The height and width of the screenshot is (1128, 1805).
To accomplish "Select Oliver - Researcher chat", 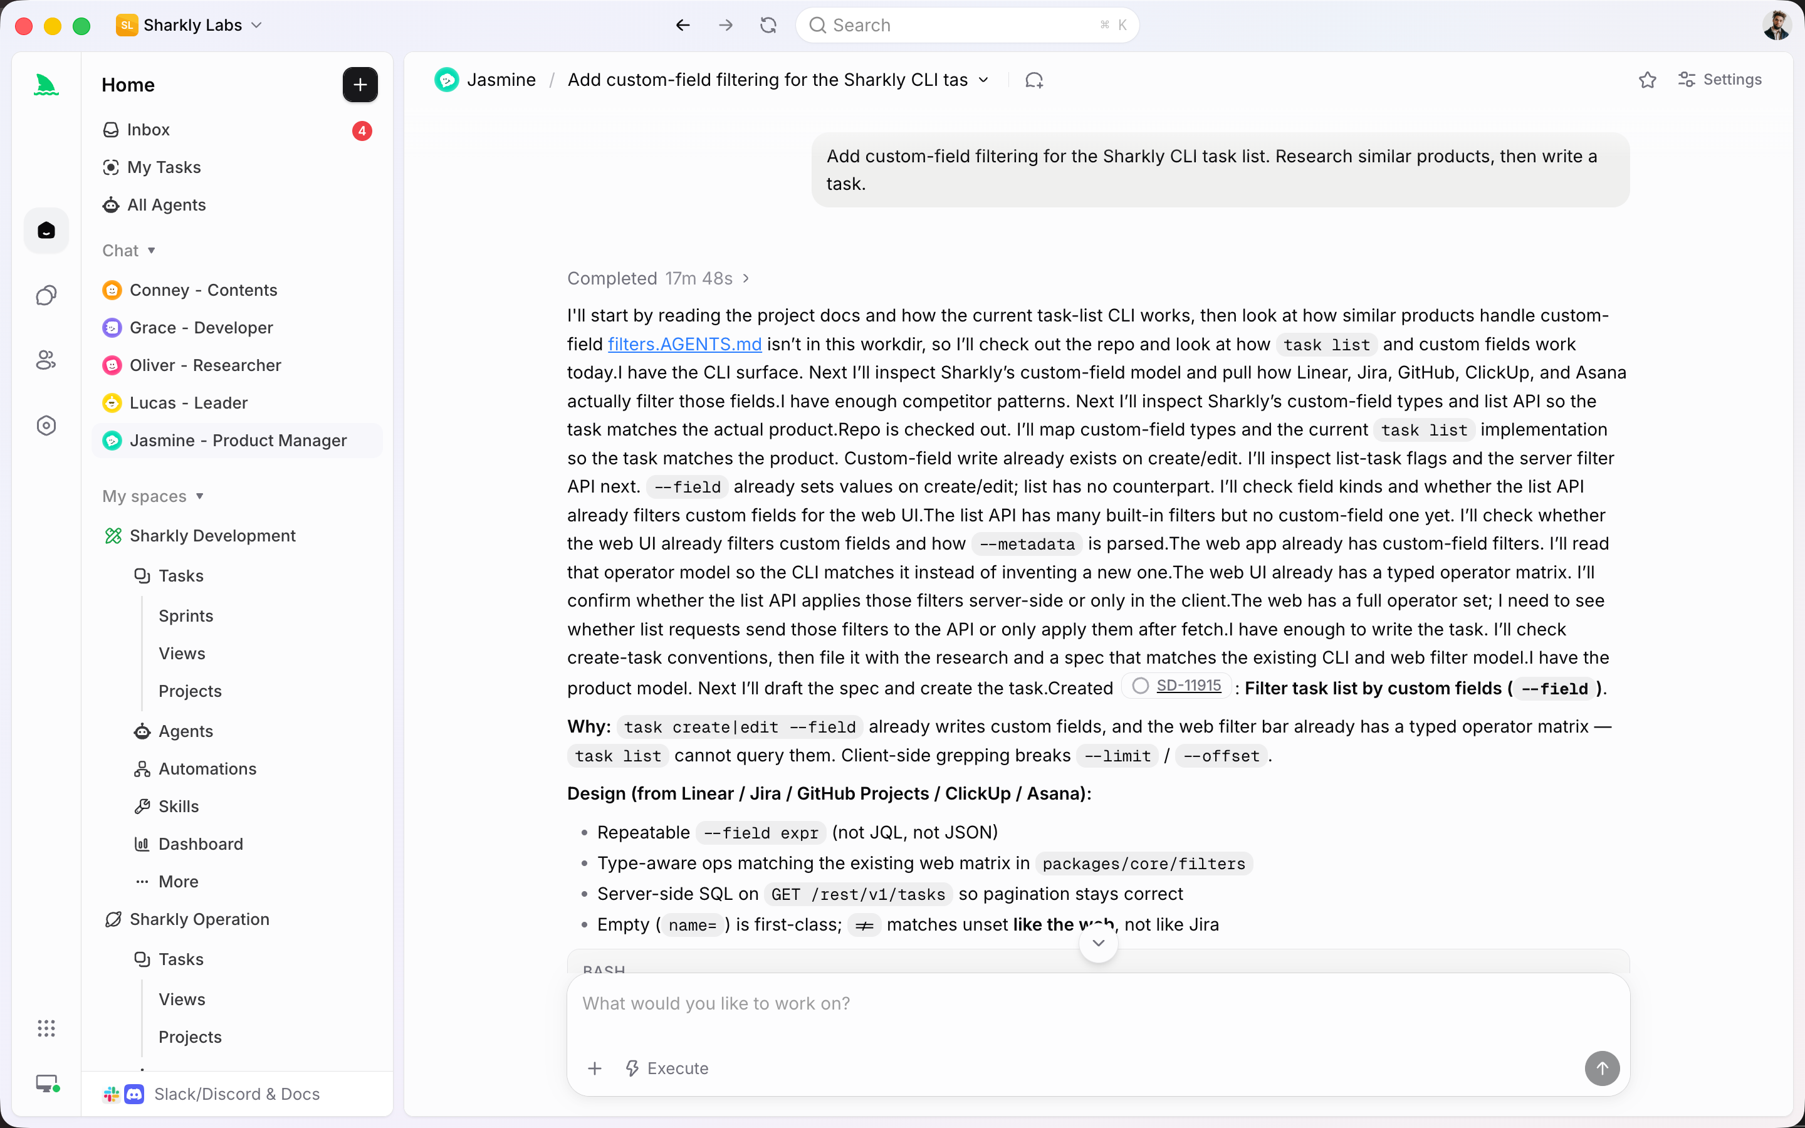I will (237, 365).
